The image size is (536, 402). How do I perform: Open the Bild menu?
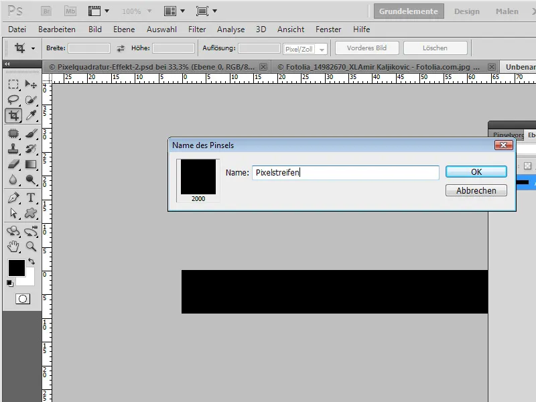[x=95, y=29]
